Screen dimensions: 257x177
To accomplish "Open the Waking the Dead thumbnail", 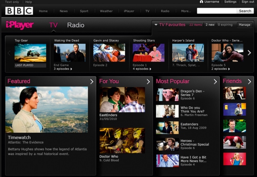I will pos(70,53).
